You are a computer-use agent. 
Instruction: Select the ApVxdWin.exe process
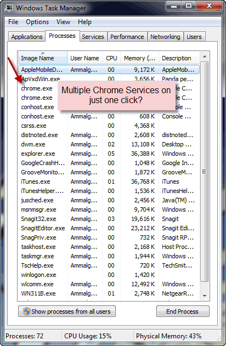pos(109,79)
